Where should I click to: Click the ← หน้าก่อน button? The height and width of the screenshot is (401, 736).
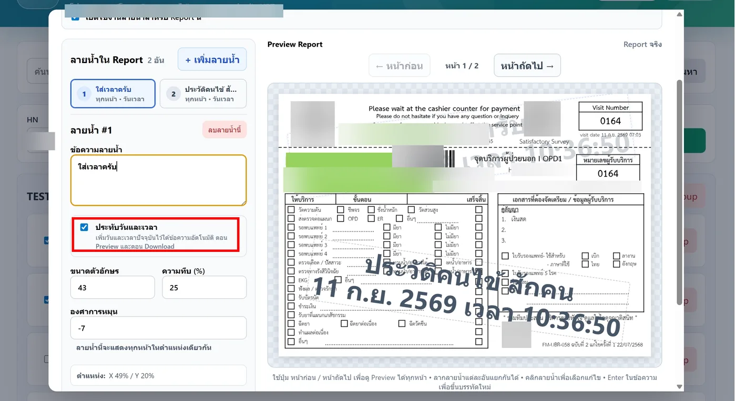click(400, 66)
